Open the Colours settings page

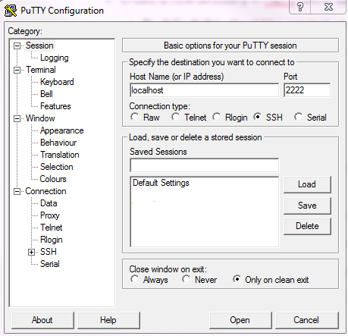[53, 179]
